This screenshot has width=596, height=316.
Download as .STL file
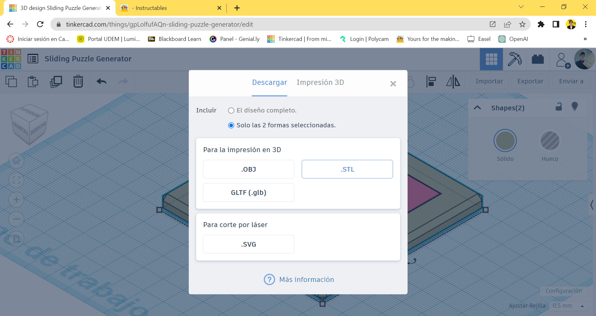click(347, 169)
